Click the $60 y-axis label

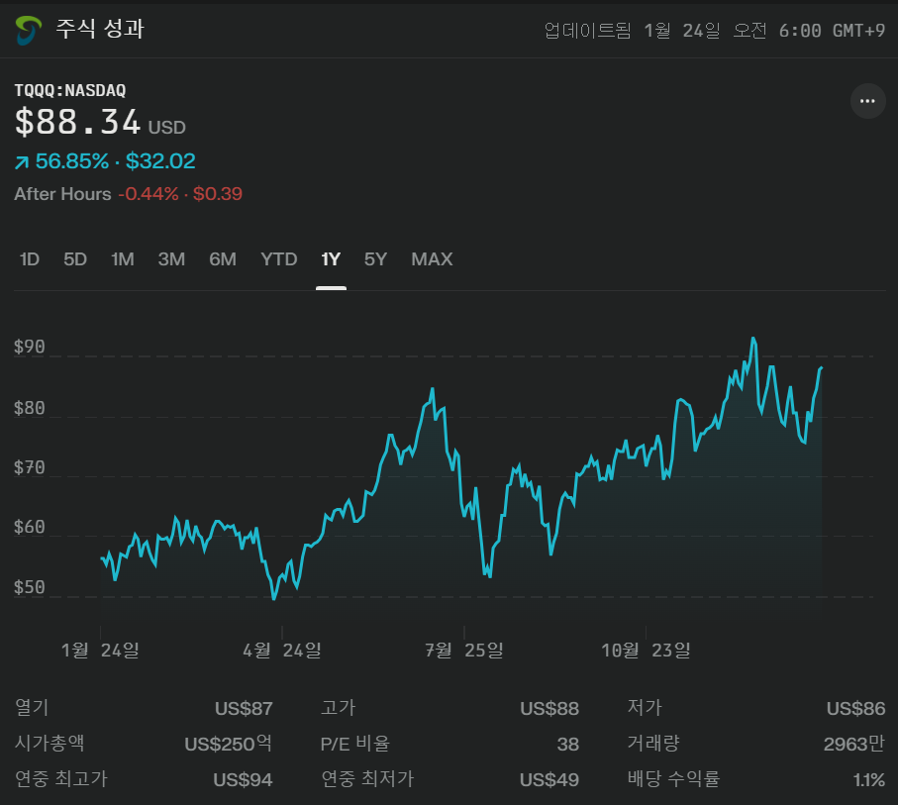[30, 527]
